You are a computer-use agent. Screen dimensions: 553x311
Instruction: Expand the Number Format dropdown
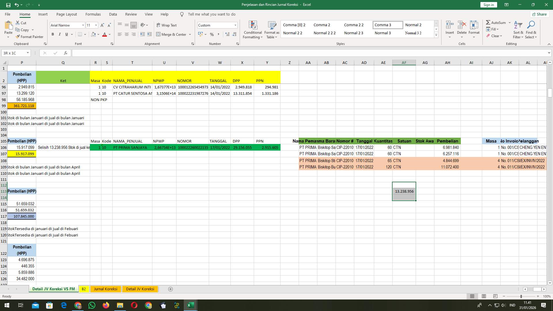236,25
